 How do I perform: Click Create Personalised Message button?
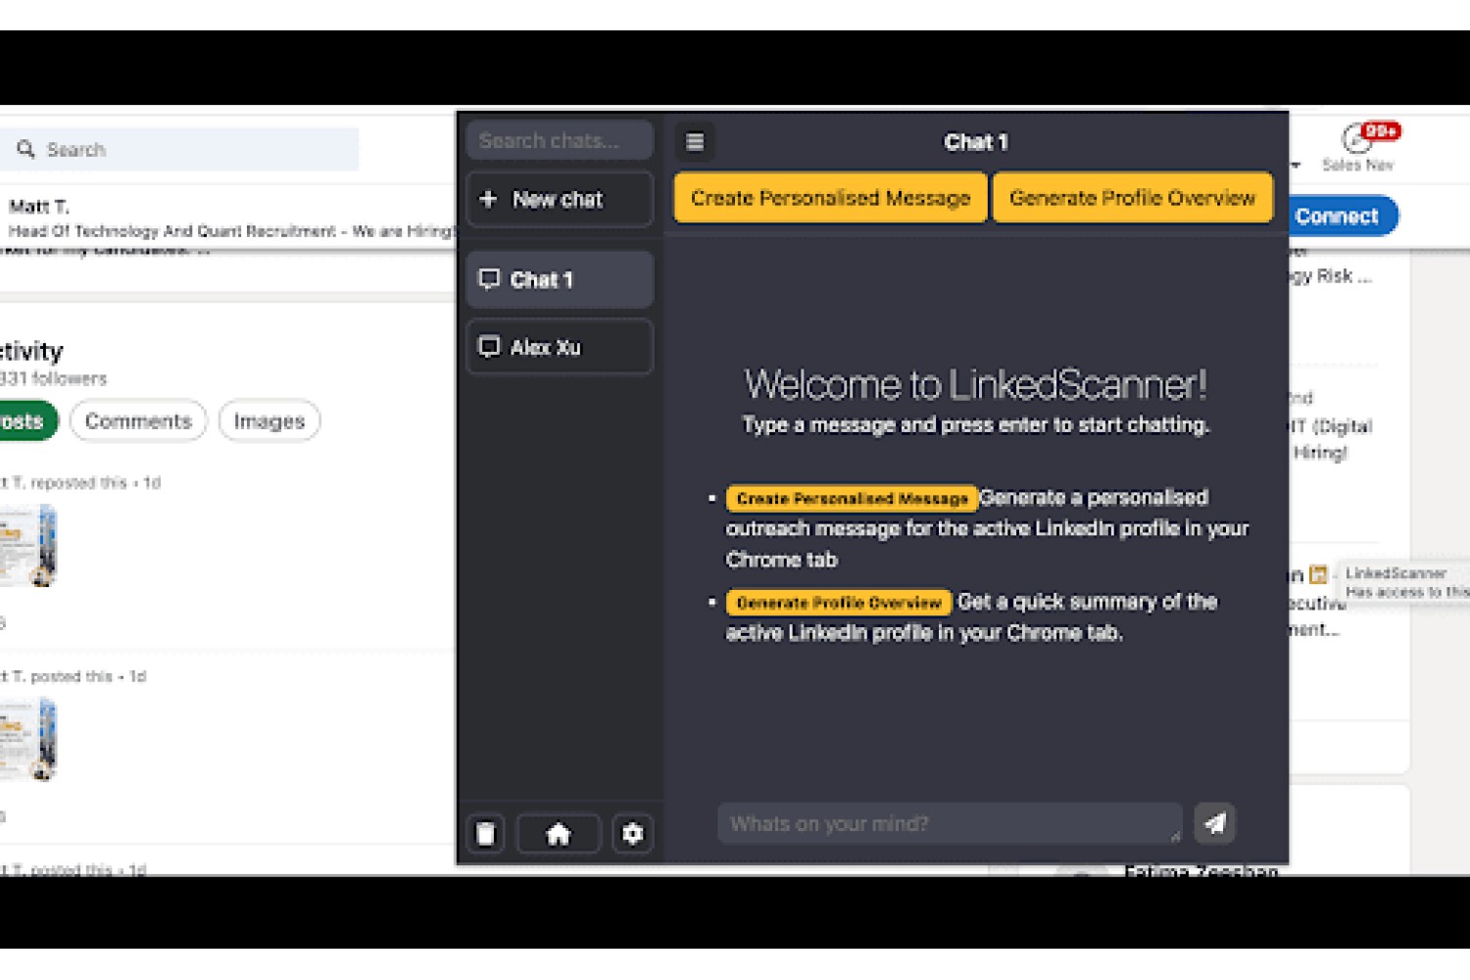pyautogui.click(x=831, y=198)
